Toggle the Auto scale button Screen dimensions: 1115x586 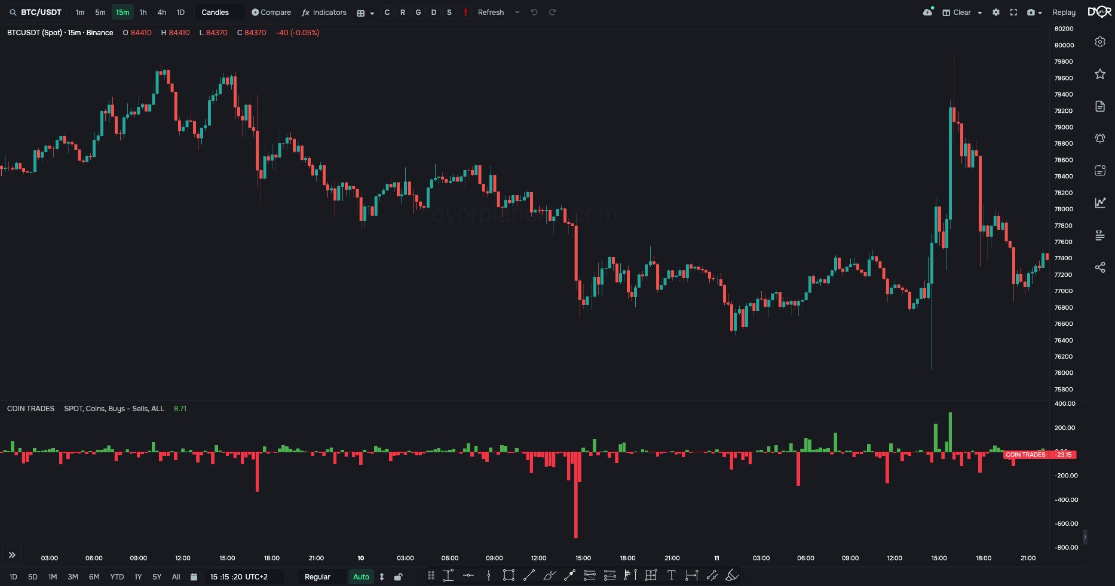coord(362,577)
